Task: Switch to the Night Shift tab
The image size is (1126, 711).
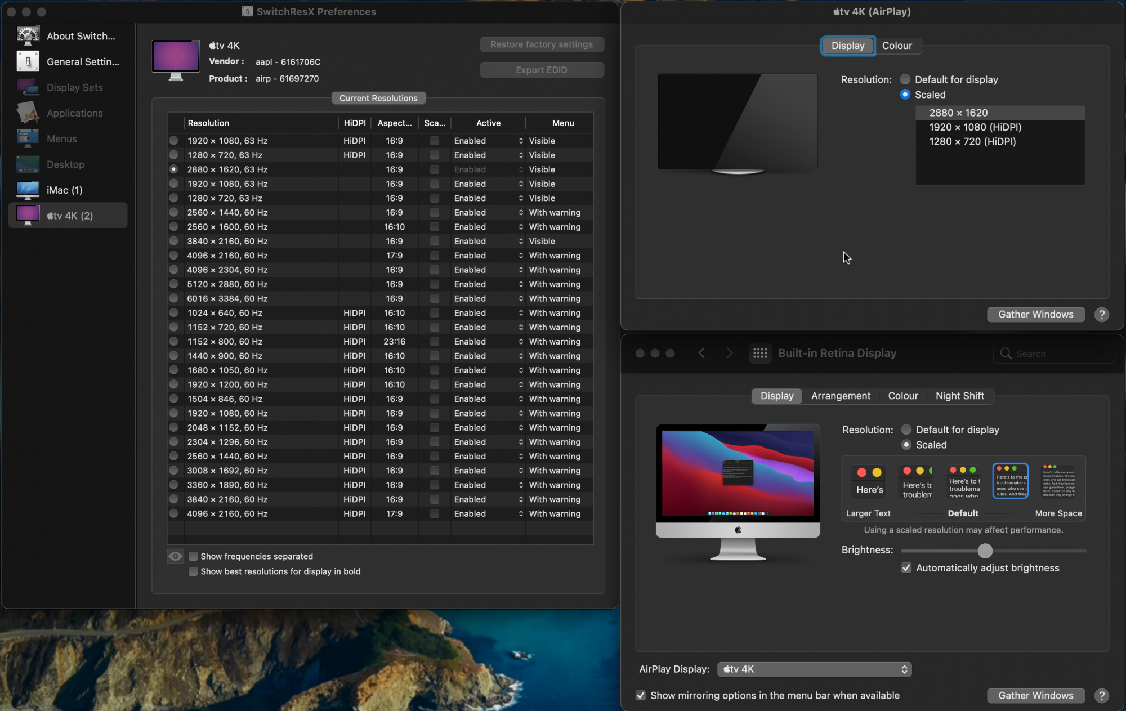Action: pos(959,396)
